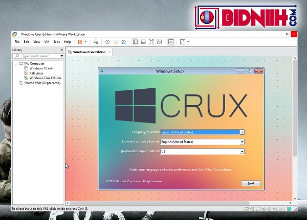
Task: Minimize the Windows Setup dialog
Action: point(240,71)
